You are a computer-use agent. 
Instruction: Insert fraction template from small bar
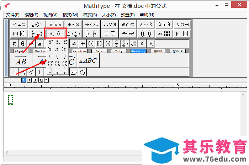point(117,43)
